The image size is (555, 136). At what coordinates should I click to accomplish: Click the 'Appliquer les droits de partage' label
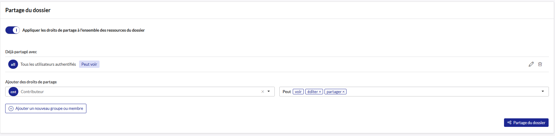[x=83, y=30]
